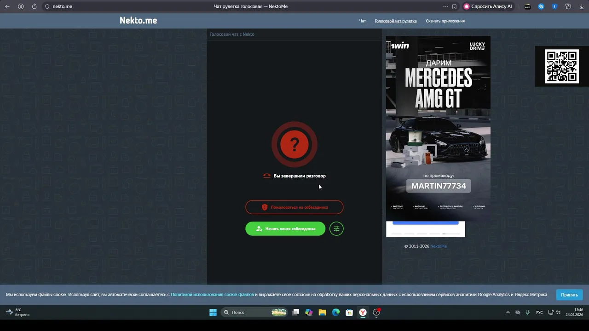Open the Shazam extension
The width and height of the screenshot is (589, 331).
click(x=541, y=6)
